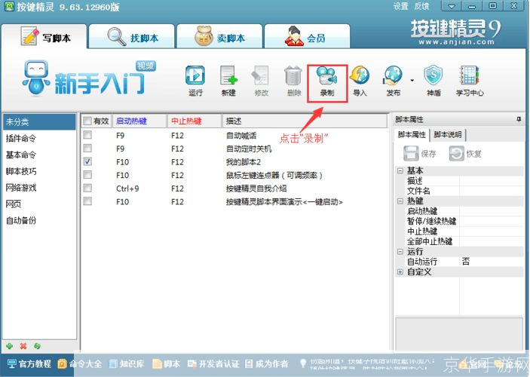The width and height of the screenshot is (530, 377).
Task: Select the 未分类 category
Action: click(x=39, y=121)
